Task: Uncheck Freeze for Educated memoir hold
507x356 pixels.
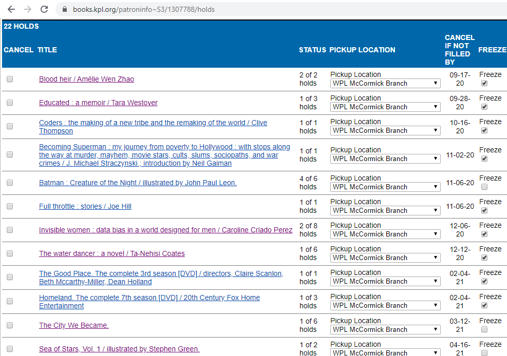Action: [484, 107]
